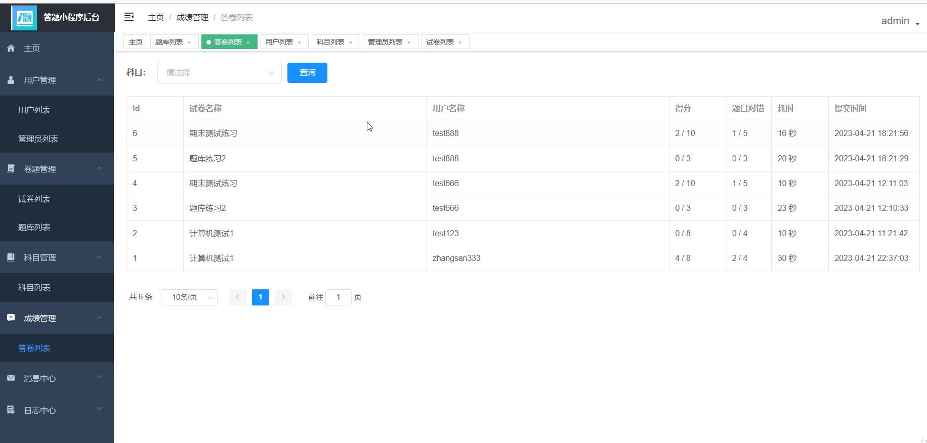Click the 日志中心 log icon

pos(11,410)
